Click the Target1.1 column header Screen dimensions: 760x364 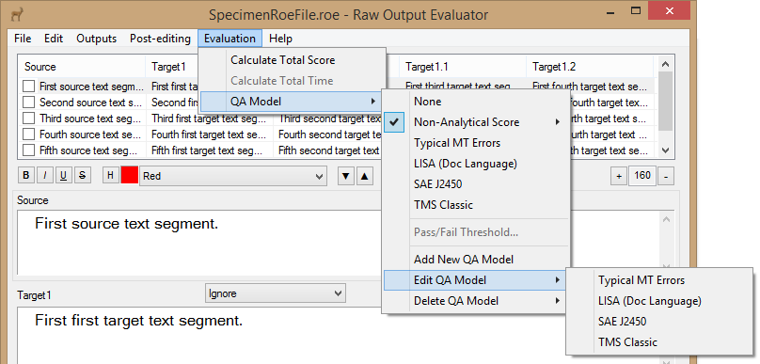click(463, 67)
